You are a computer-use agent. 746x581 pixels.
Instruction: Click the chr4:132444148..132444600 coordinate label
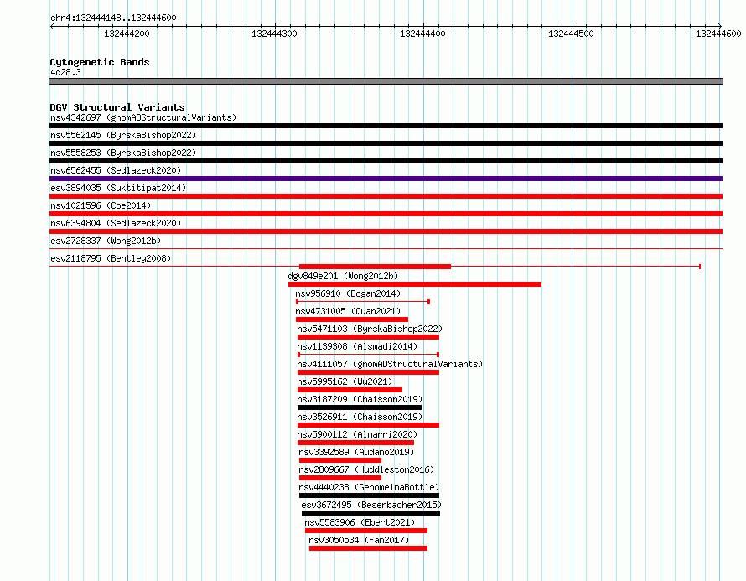tap(113, 18)
